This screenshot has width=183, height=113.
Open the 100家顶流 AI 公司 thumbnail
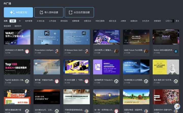(136, 67)
